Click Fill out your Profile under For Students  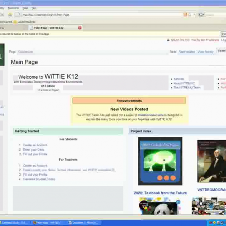click(35, 154)
